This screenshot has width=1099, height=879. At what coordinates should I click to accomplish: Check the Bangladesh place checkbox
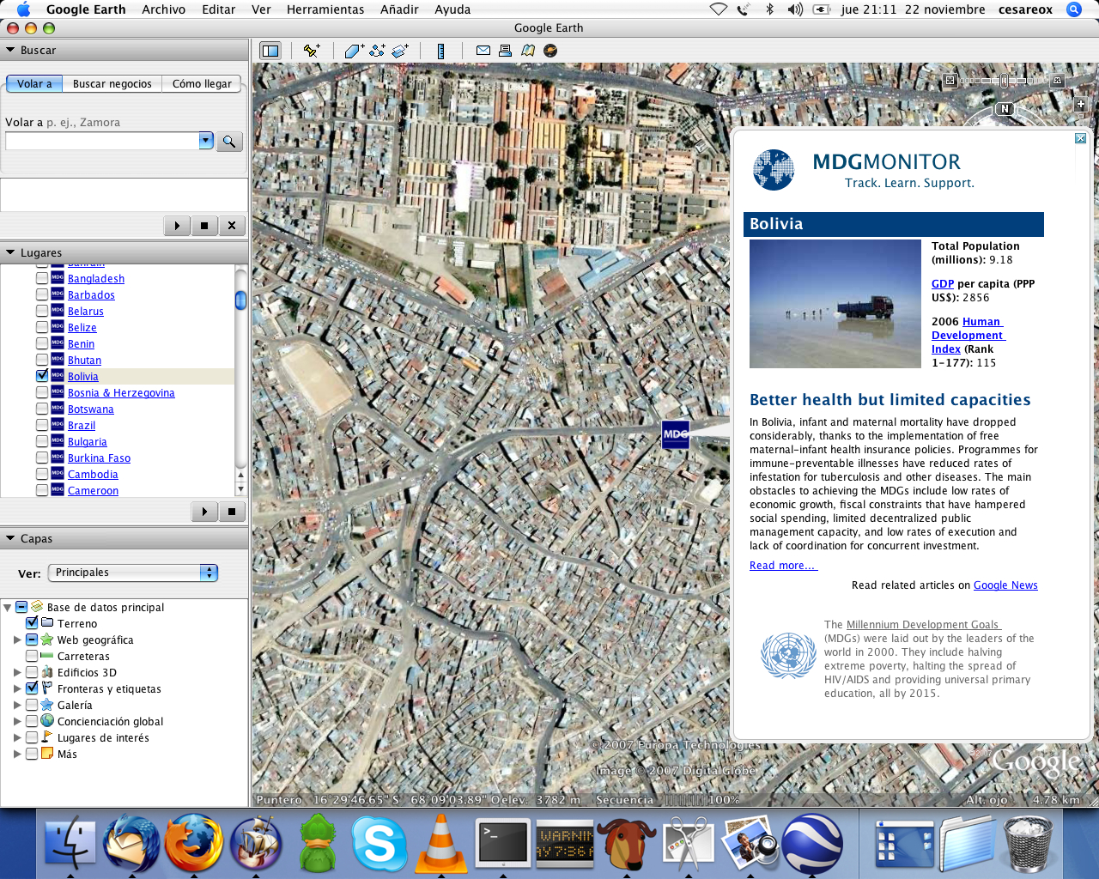tap(42, 278)
